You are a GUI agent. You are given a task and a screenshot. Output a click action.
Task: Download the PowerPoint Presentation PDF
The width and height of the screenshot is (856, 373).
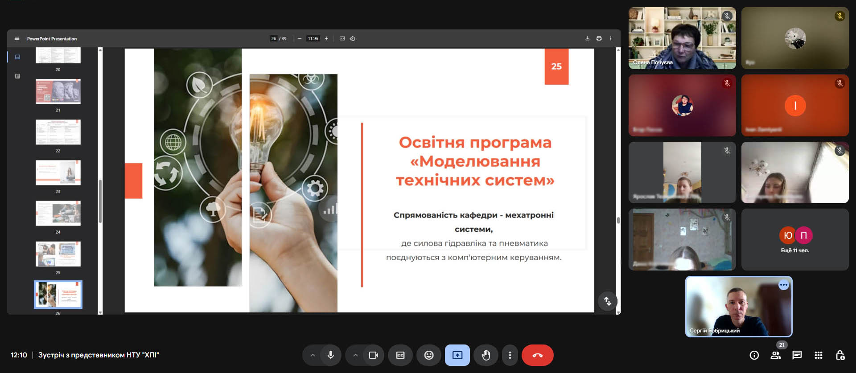tap(587, 39)
